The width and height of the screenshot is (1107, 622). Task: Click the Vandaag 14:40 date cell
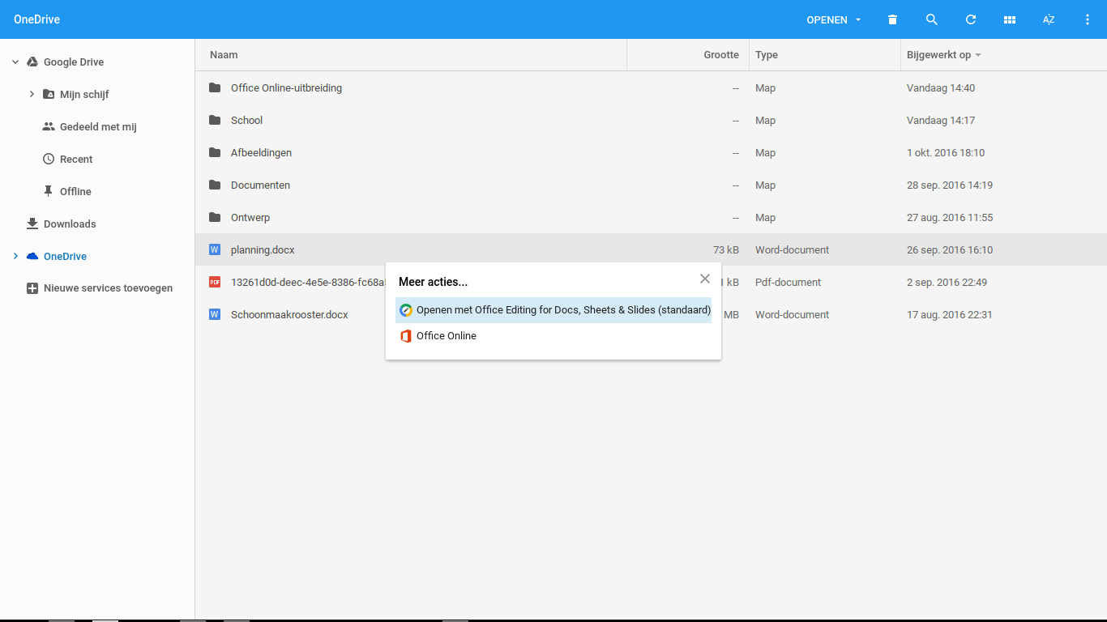click(941, 87)
